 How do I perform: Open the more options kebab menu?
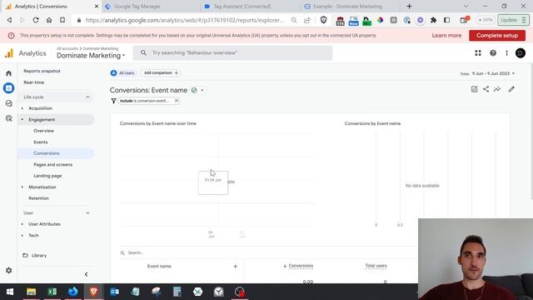506,53
